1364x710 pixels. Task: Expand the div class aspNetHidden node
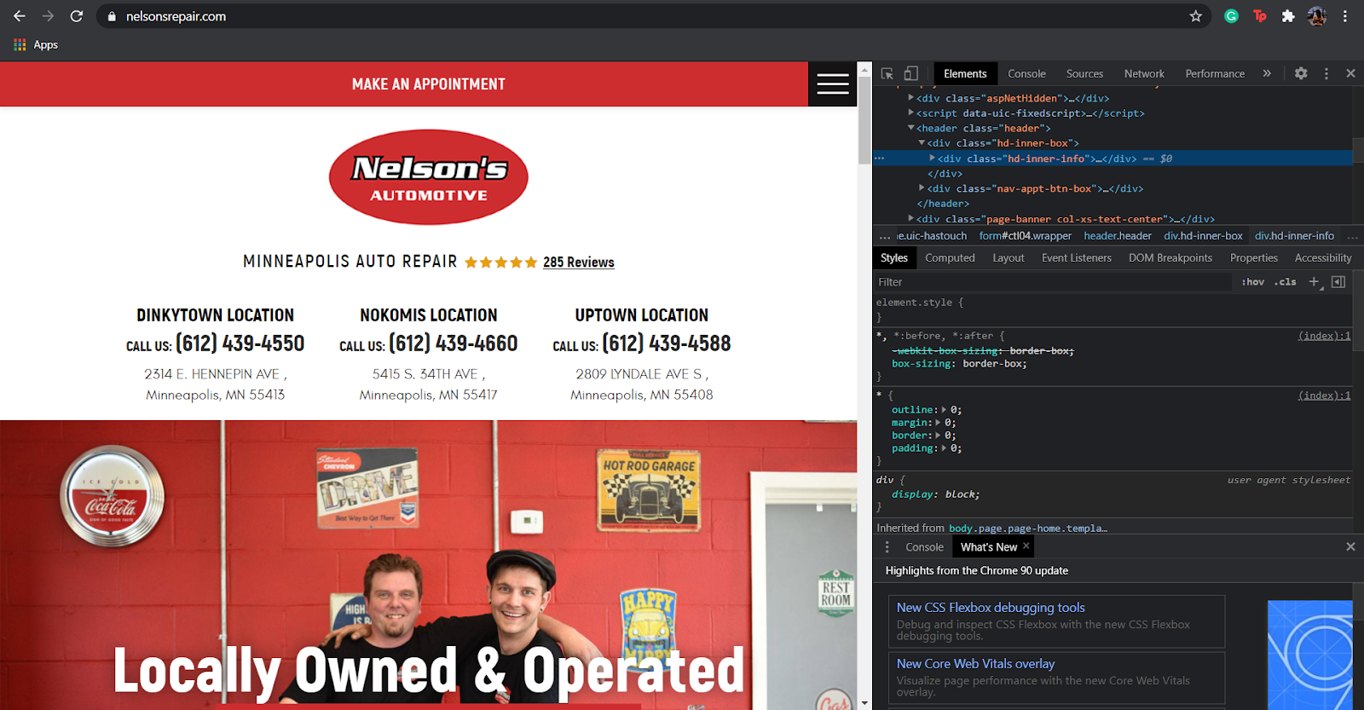click(x=911, y=98)
